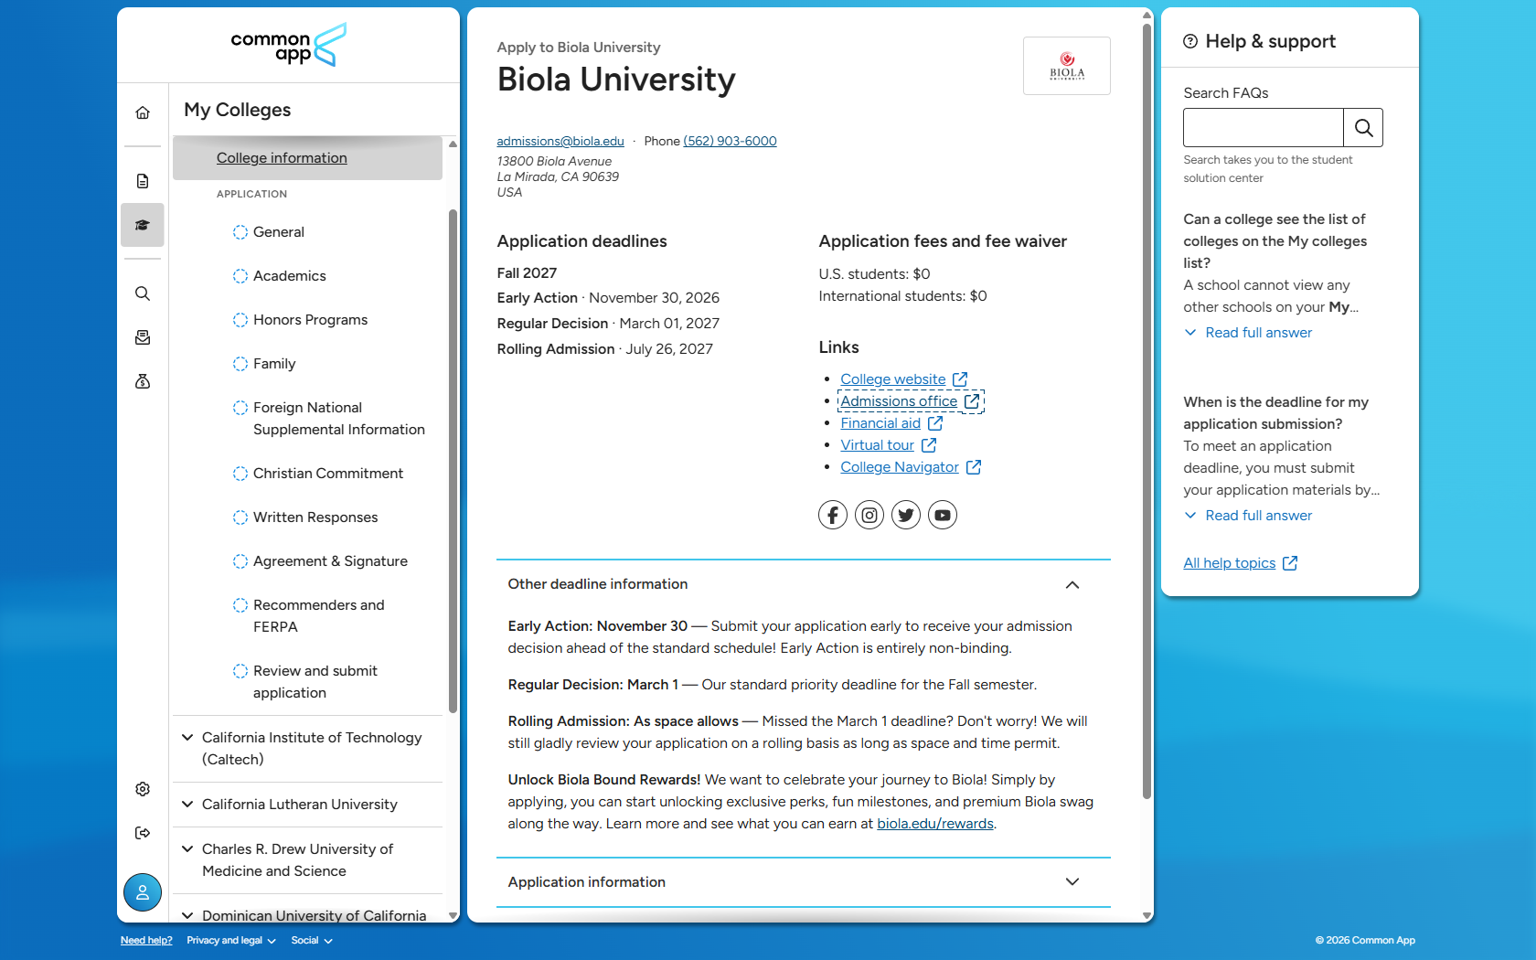Screen dimensions: 1536x960
Task: Open the Financial Aid money bag icon
Action: click(143, 381)
